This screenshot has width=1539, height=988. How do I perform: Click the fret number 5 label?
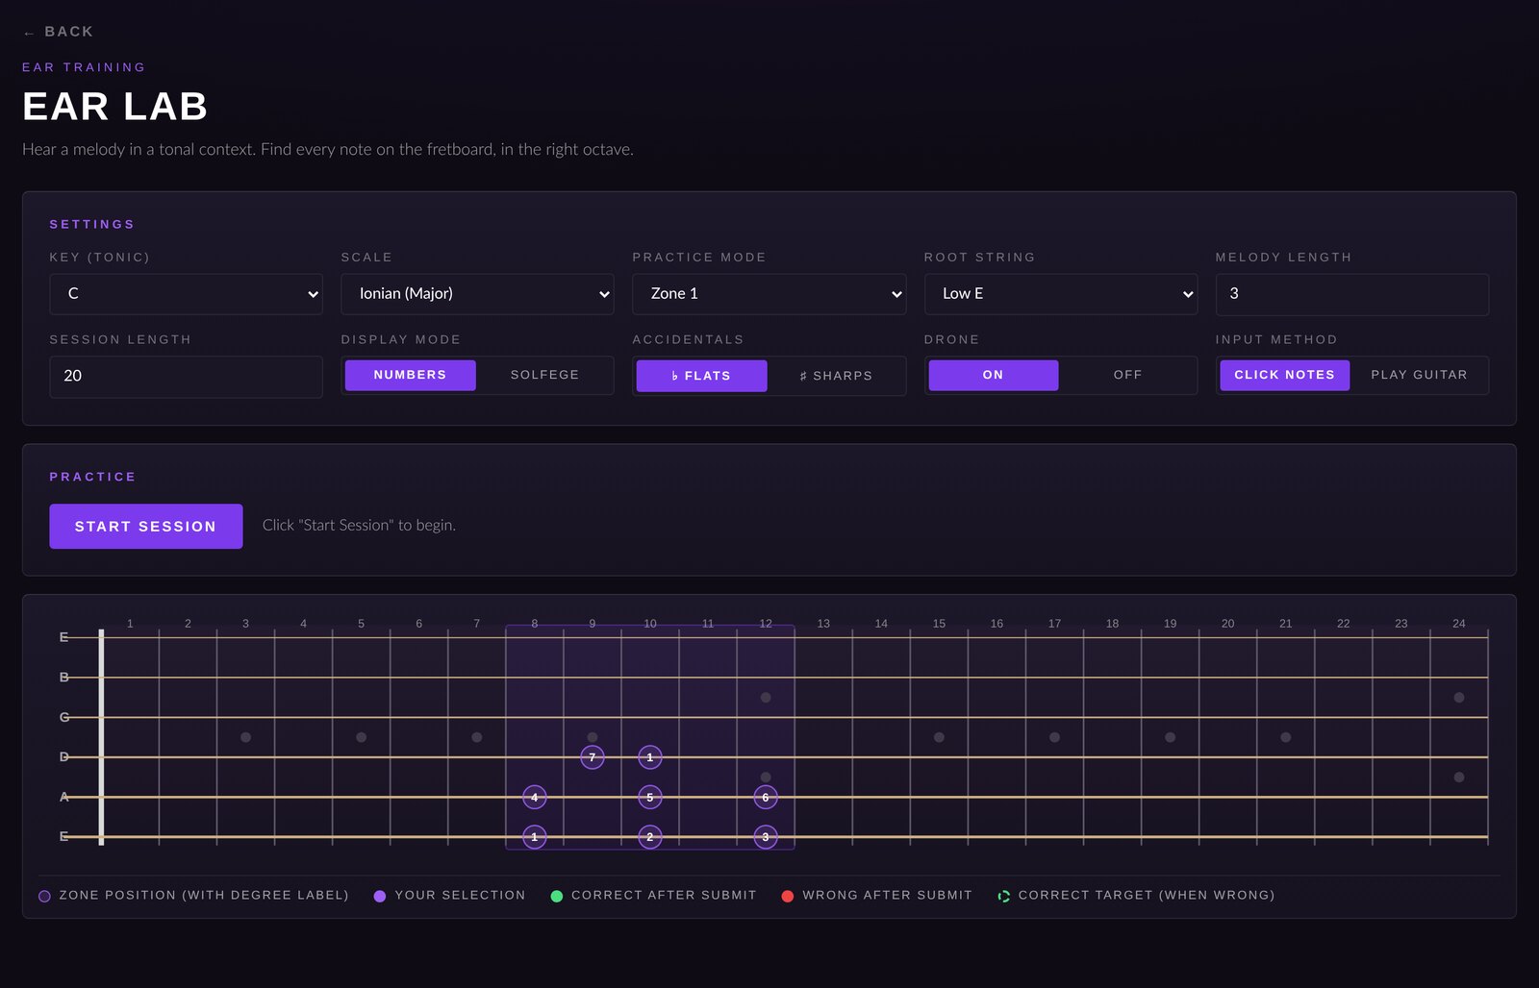tap(362, 624)
